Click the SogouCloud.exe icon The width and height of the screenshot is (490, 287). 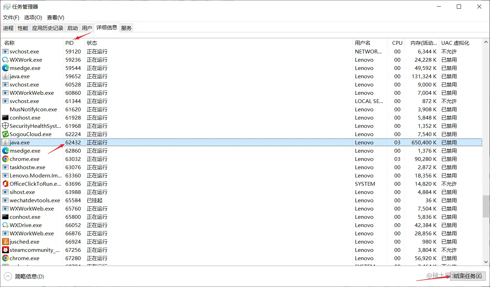pos(5,134)
